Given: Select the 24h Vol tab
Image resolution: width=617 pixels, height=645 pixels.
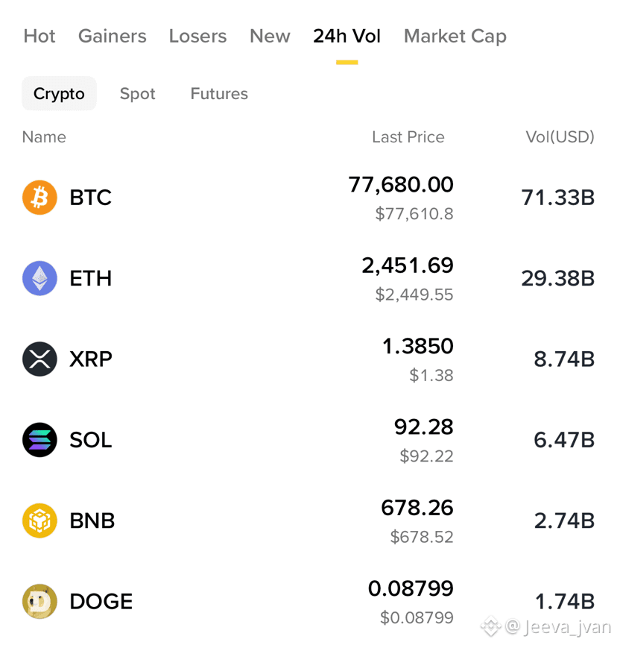Looking at the screenshot, I should tap(347, 37).
